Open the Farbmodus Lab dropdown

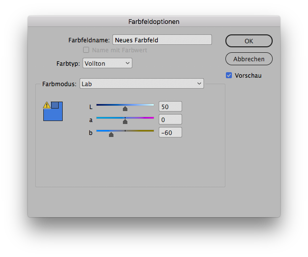tap(142, 84)
